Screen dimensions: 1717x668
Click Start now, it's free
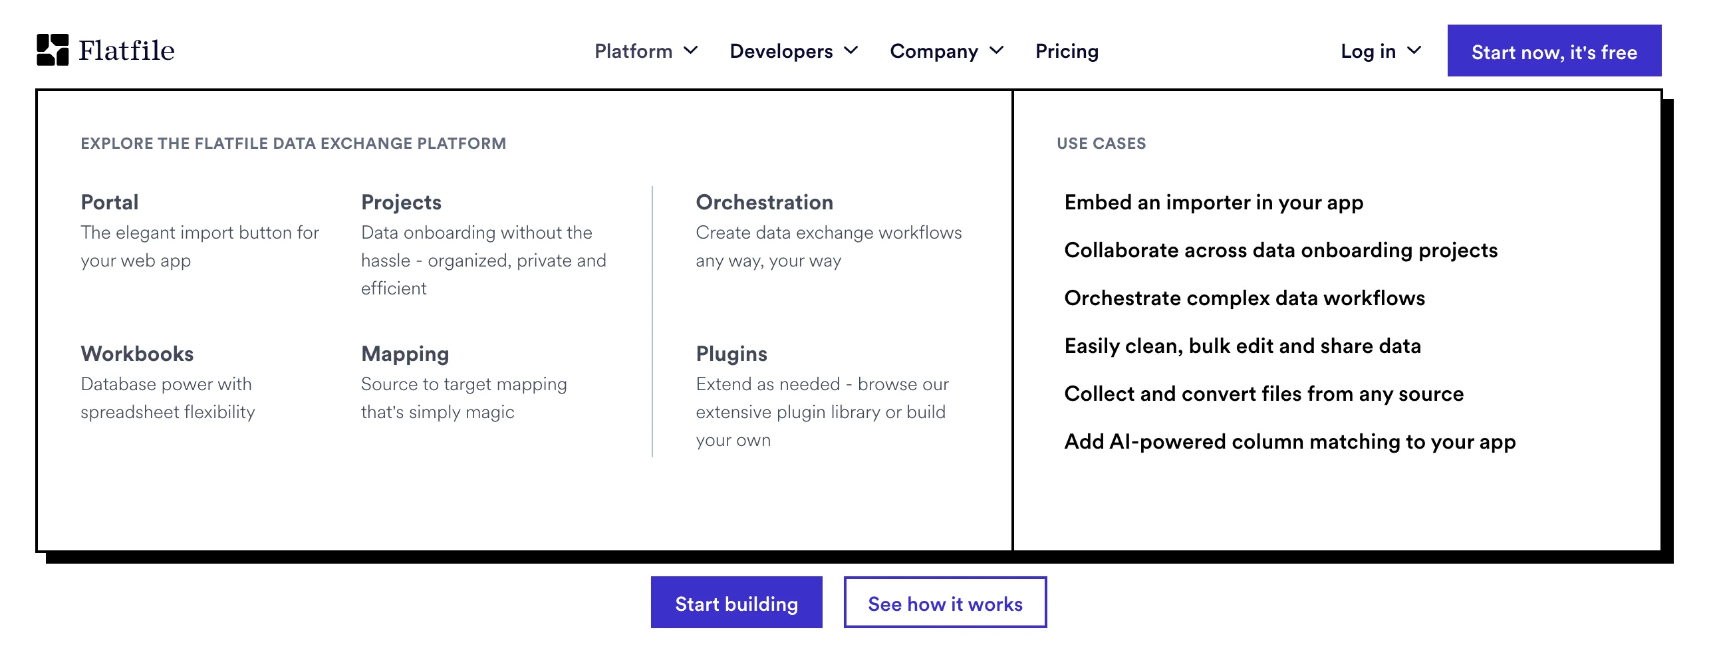(x=1553, y=51)
